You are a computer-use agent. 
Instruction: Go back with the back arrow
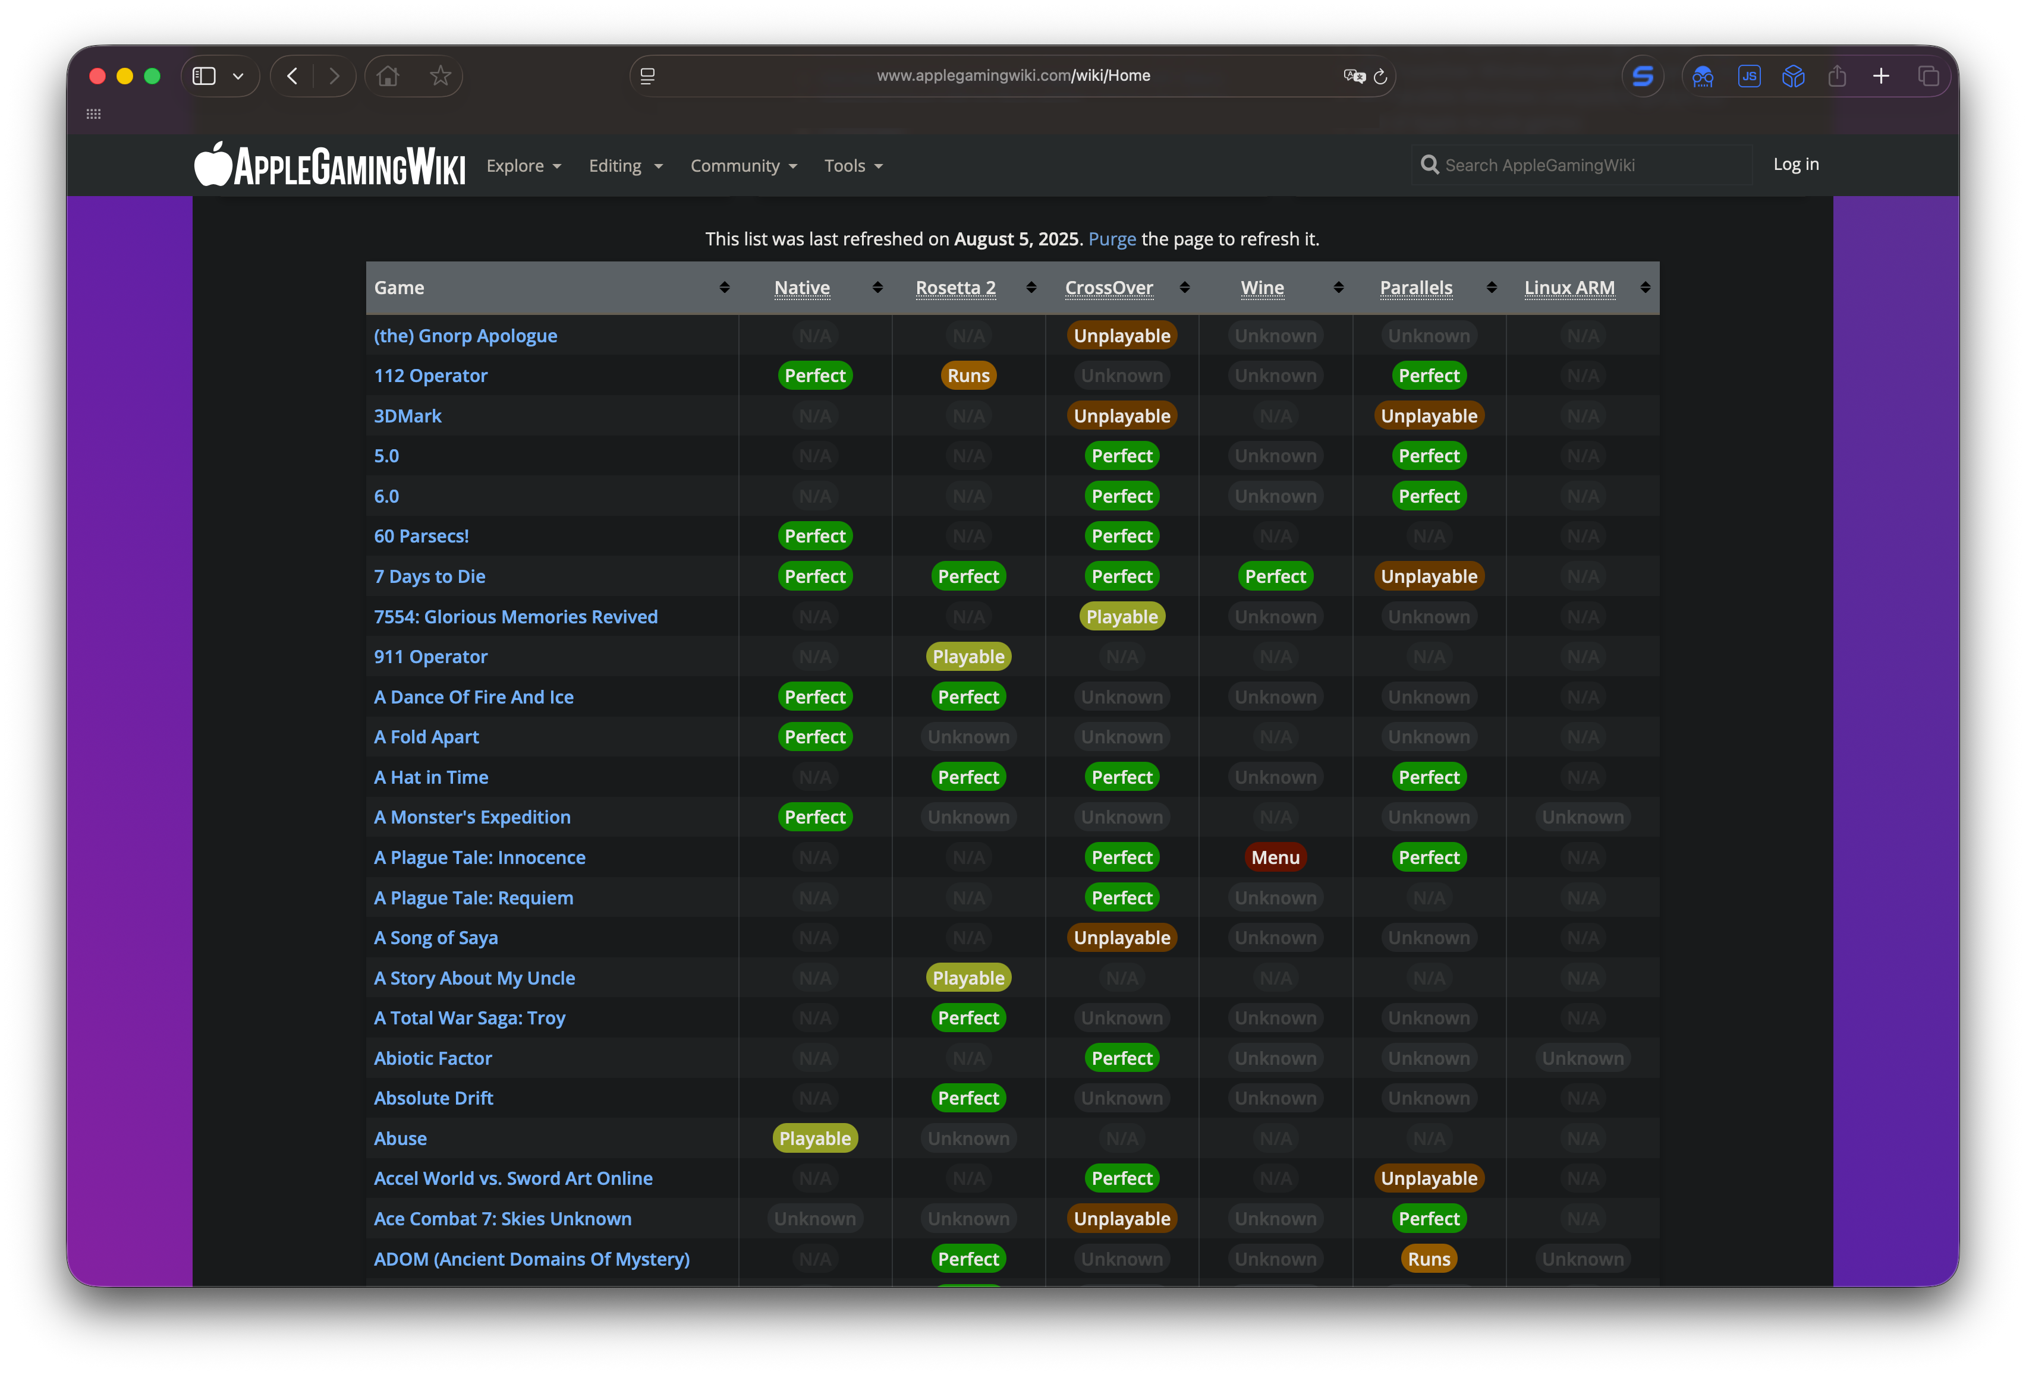292,76
